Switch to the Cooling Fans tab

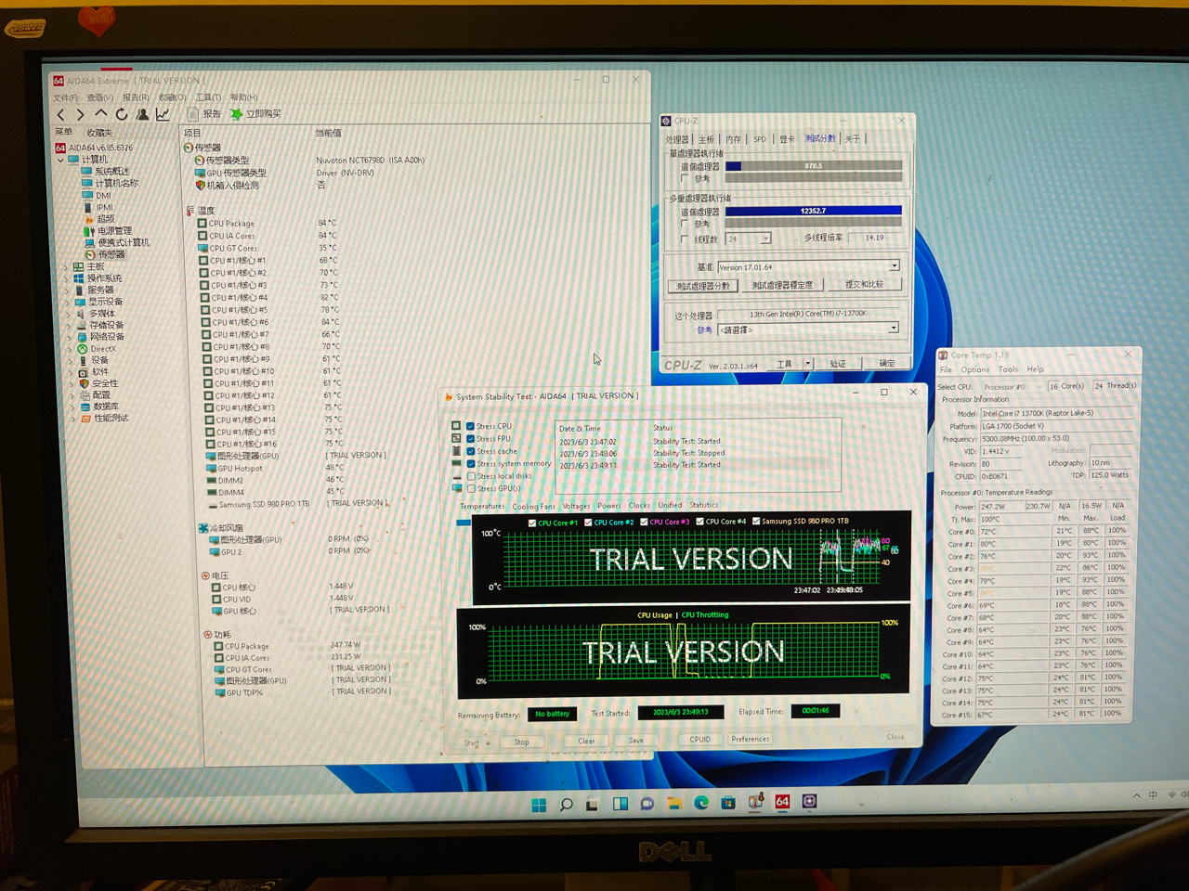point(533,506)
